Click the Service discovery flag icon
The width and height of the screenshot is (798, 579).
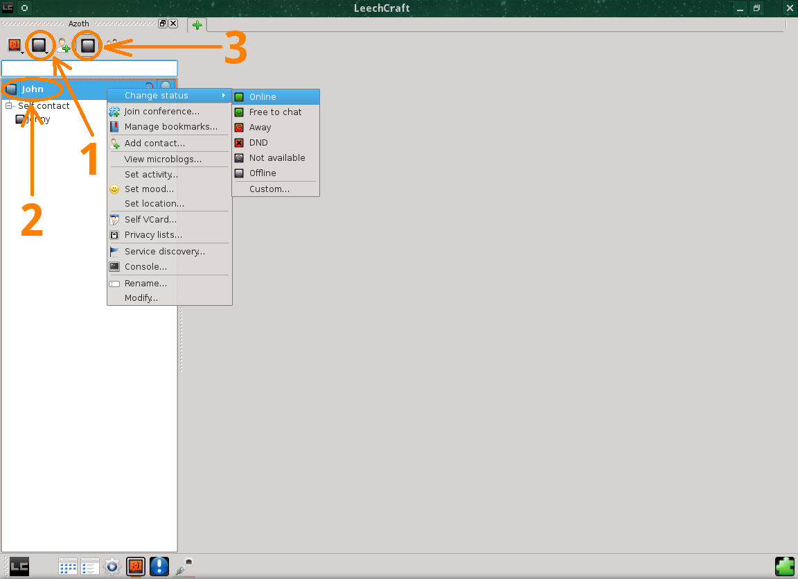(x=114, y=252)
